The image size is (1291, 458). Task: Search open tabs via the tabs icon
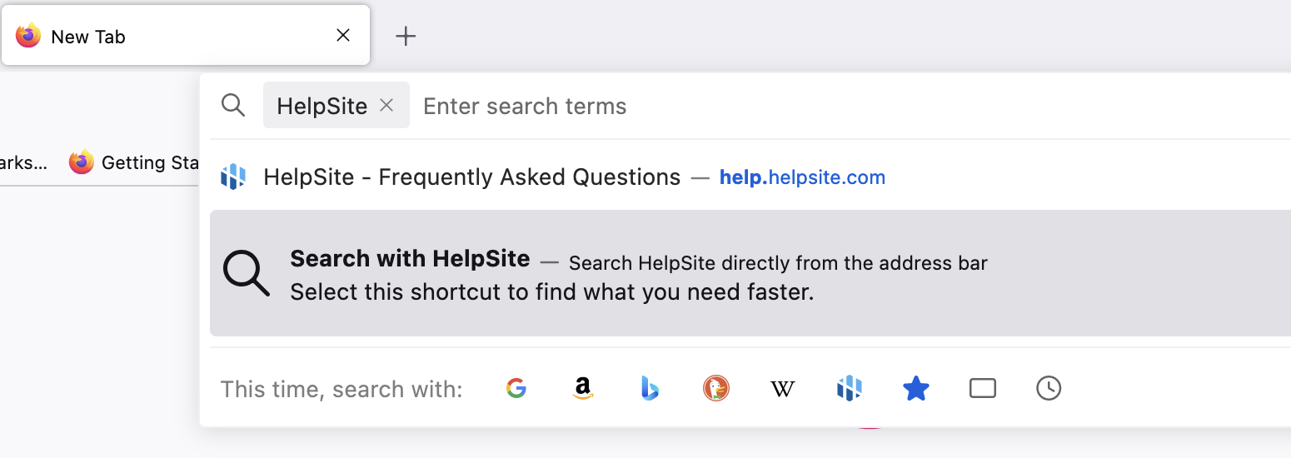[x=983, y=388]
